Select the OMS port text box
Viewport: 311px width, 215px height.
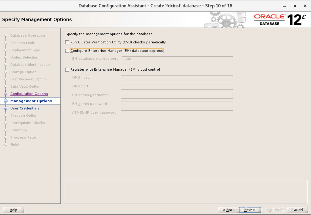pos(177,87)
